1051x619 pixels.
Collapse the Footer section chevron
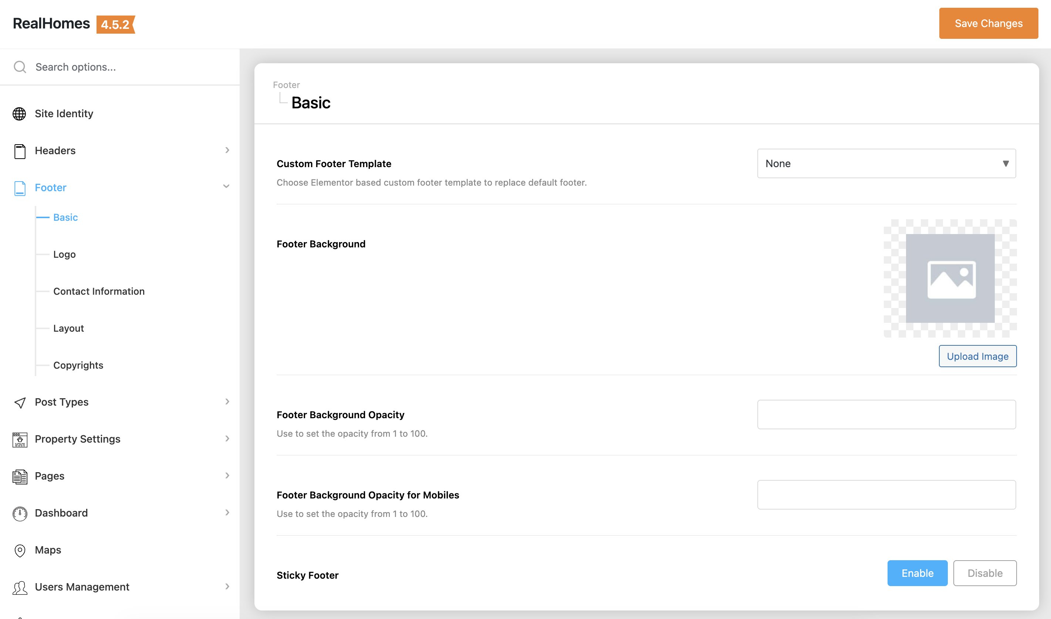coord(226,186)
